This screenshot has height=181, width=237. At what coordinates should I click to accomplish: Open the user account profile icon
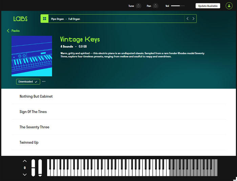coord(229,6)
